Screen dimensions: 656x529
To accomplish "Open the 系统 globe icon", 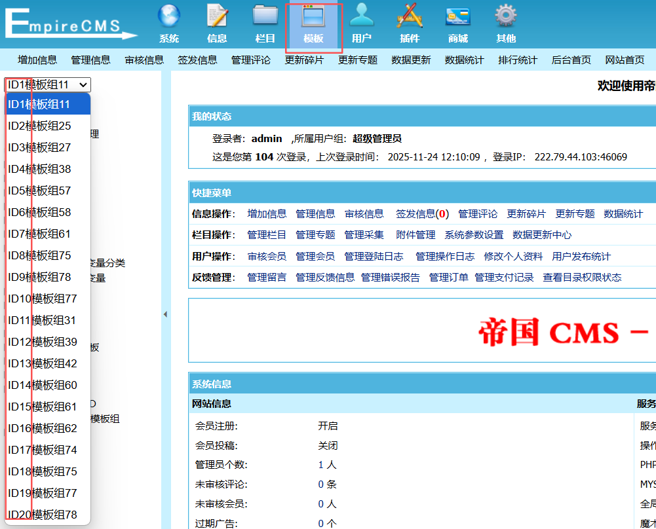I will 168,16.
